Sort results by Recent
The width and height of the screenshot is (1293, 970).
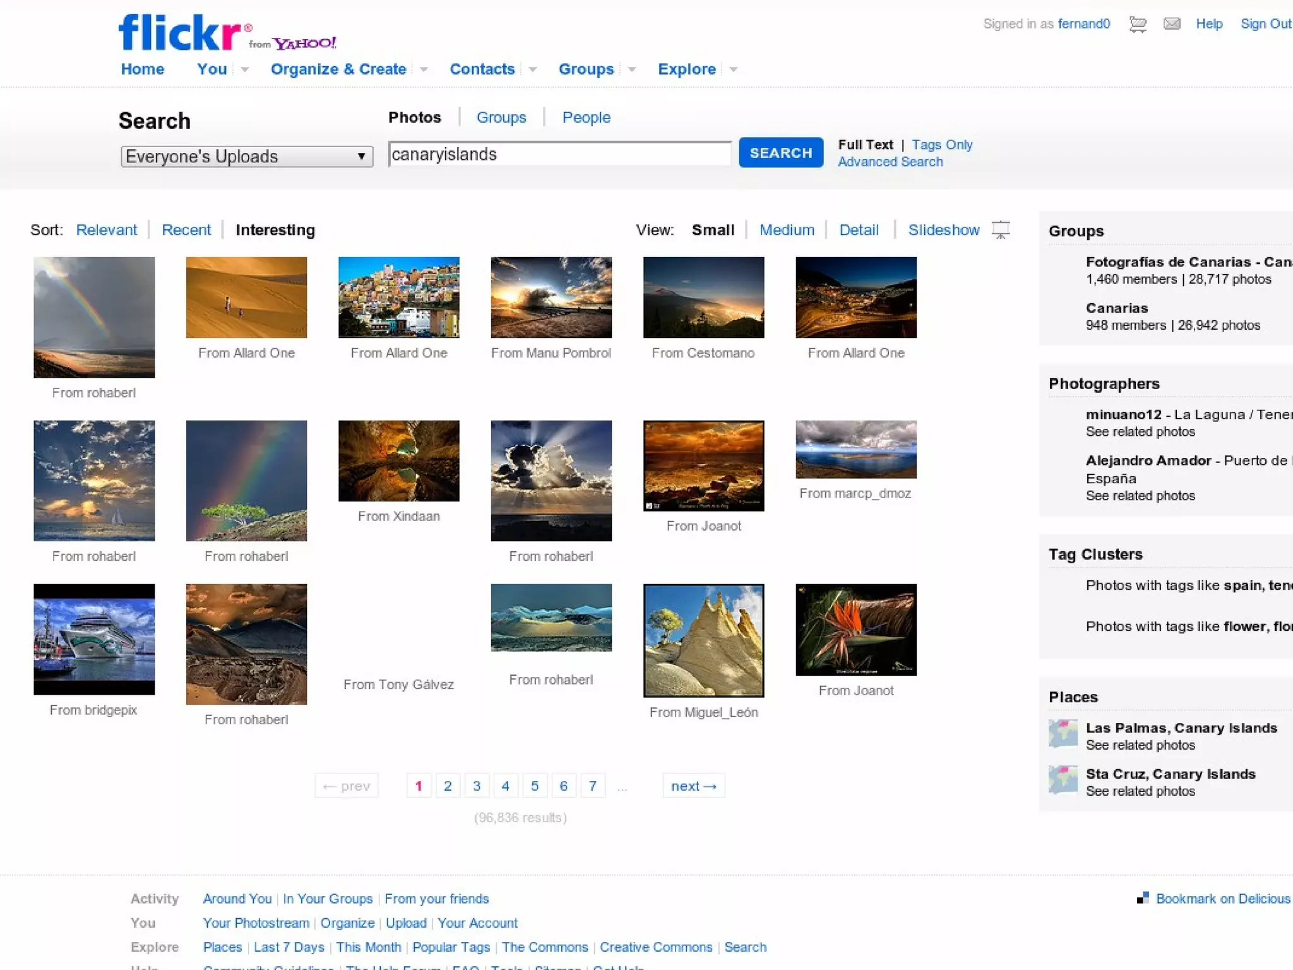[x=186, y=230]
